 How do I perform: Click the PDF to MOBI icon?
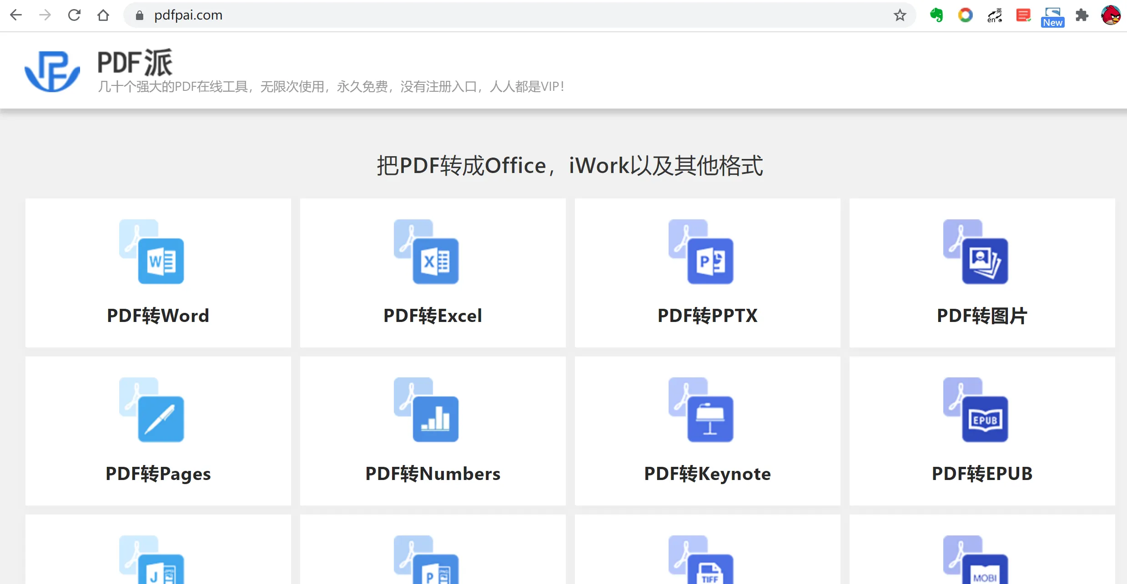point(976,559)
